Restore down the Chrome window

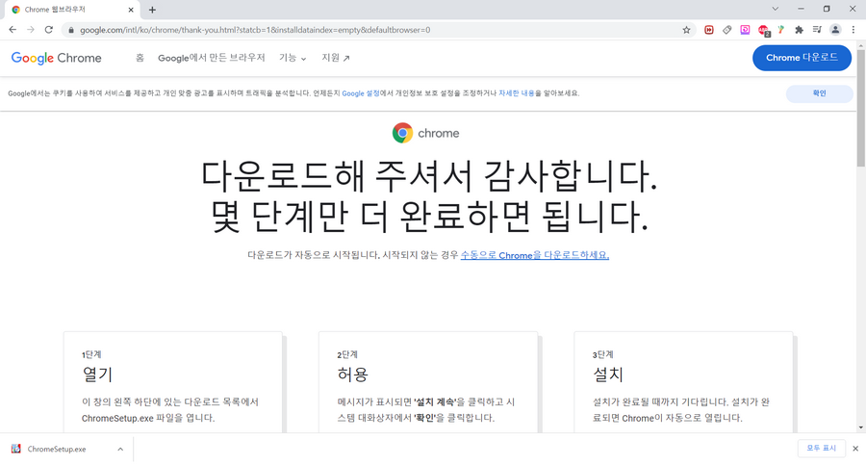[827, 9]
